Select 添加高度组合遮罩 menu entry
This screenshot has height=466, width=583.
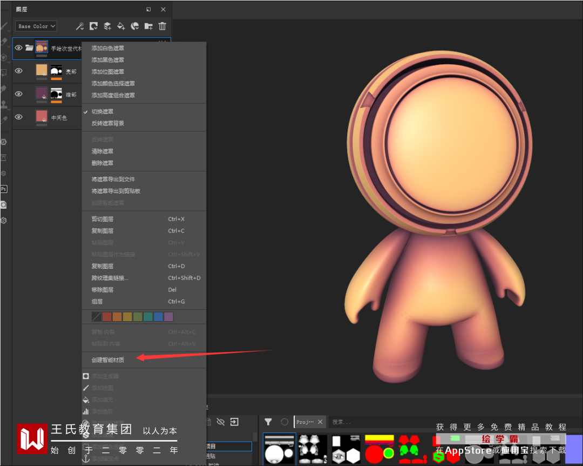[x=144, y=95]
